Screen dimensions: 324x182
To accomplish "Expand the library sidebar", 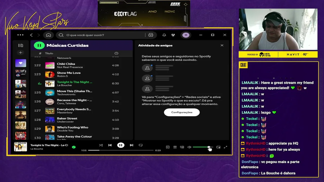I will (21, 45).
